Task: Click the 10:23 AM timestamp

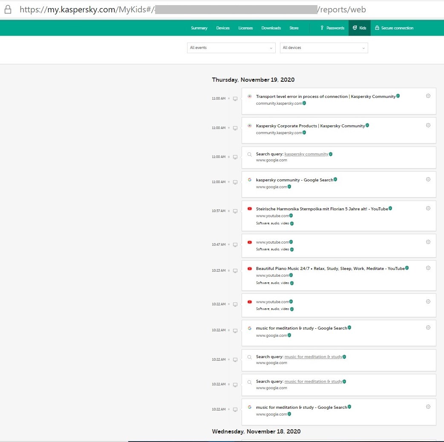Action: click(x=219, y=270)
